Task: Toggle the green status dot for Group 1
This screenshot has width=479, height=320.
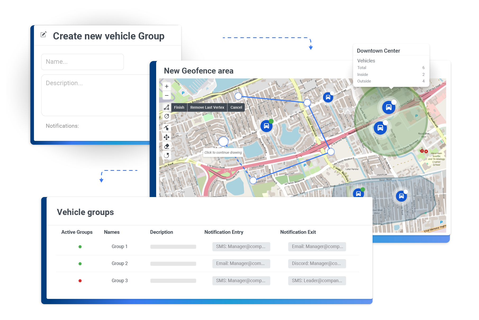Action: (x=80, y=246)
